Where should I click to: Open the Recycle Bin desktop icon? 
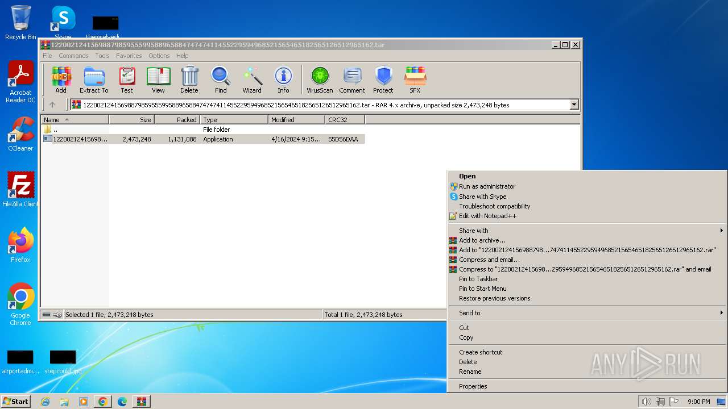(x=20, y=23)
